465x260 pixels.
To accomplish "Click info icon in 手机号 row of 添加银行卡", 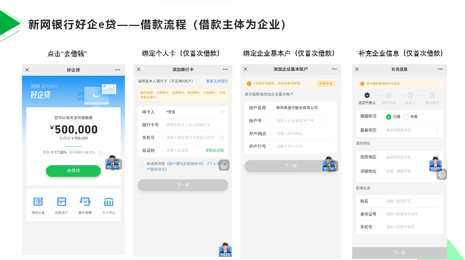I will [222, 138].
